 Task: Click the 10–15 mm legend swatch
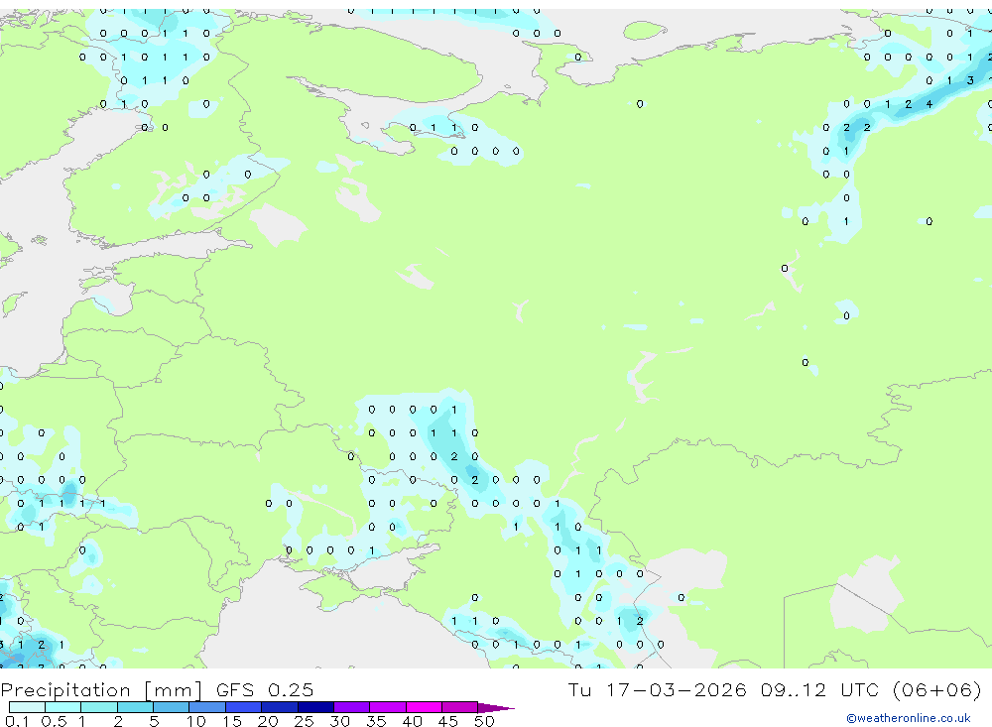click(x=207, y=707)
